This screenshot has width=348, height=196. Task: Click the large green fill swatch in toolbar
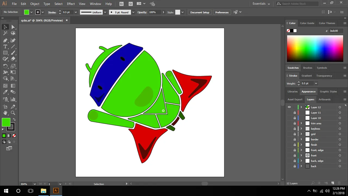click(6, 122)
